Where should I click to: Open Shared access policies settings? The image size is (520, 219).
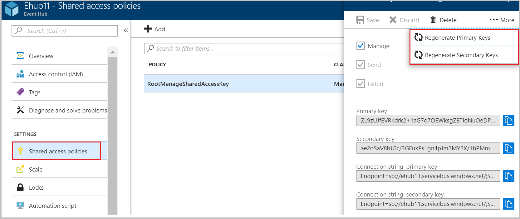pos(58,151)
